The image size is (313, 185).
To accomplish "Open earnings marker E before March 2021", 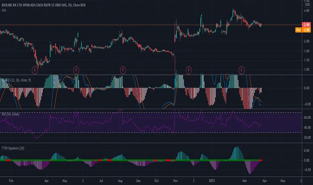I will click(241, 70).
